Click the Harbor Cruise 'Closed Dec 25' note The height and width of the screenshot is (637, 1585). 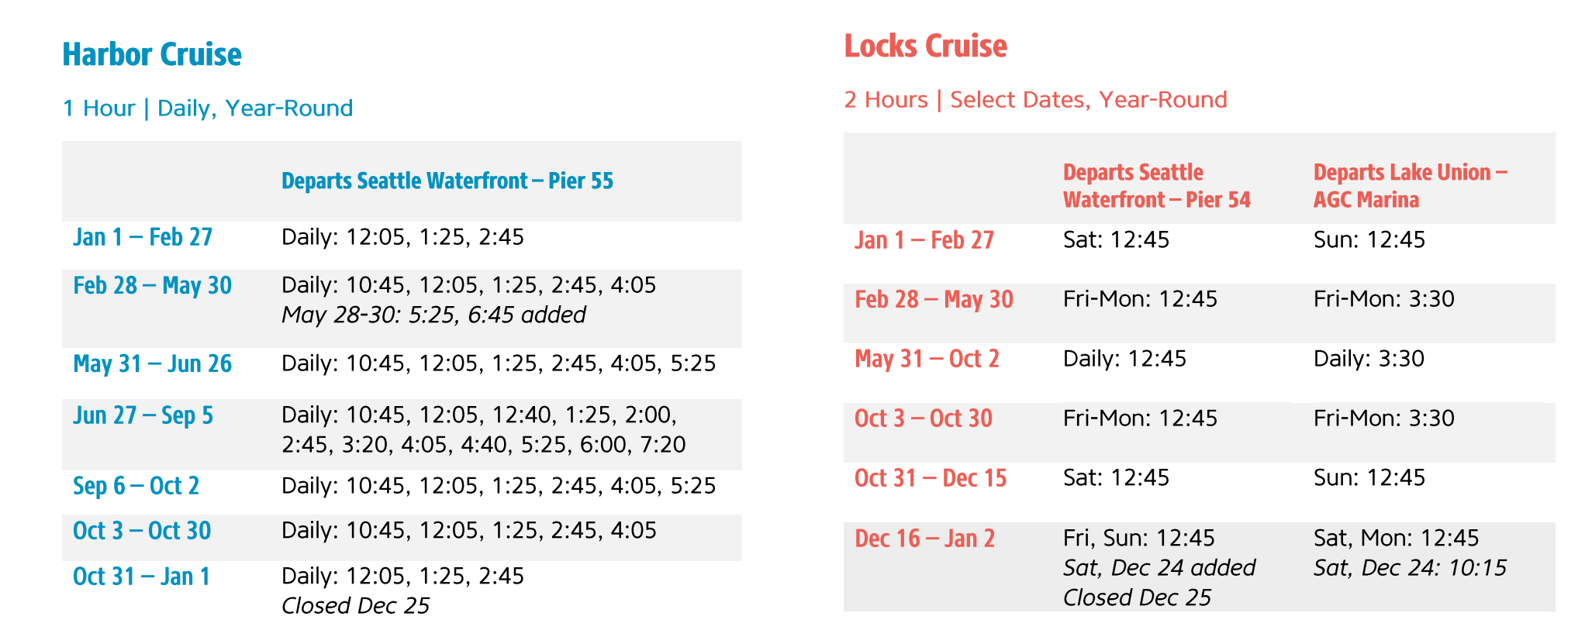(x=355, y=606)
